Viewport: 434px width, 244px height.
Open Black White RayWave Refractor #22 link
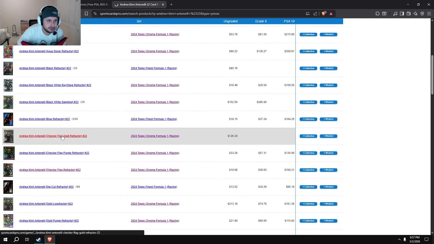55,85
